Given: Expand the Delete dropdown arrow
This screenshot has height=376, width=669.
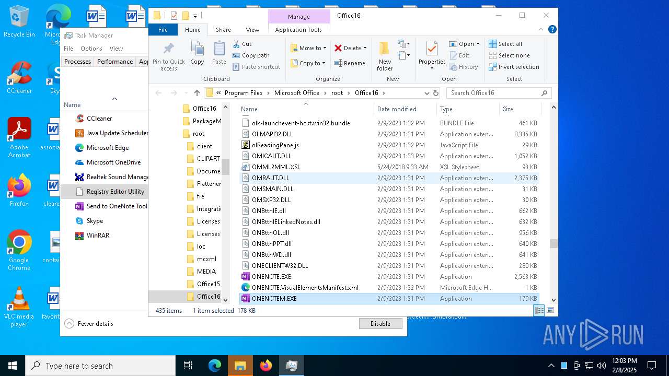Looking at the screenshot, I should point(365,48).
